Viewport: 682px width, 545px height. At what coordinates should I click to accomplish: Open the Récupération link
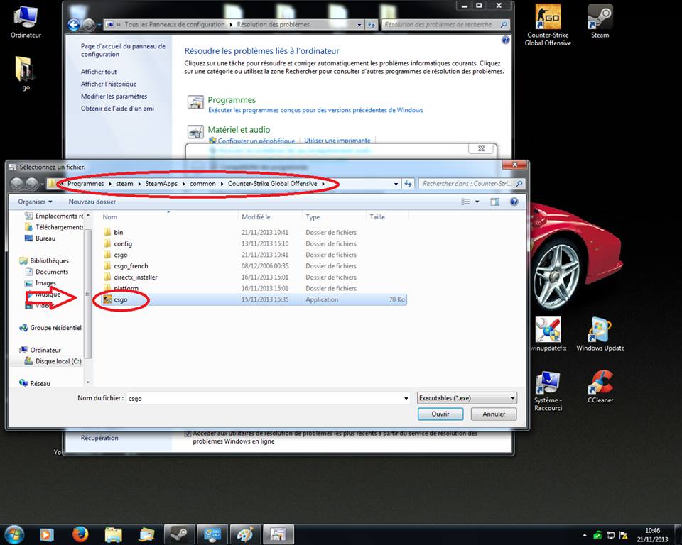tap(99, 438)
